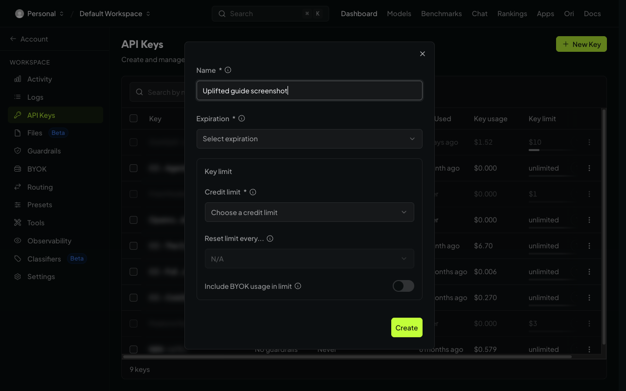626x391 pixels.
Task: Open actions menu for the $0.579 key row
Action: click(589, 349)
